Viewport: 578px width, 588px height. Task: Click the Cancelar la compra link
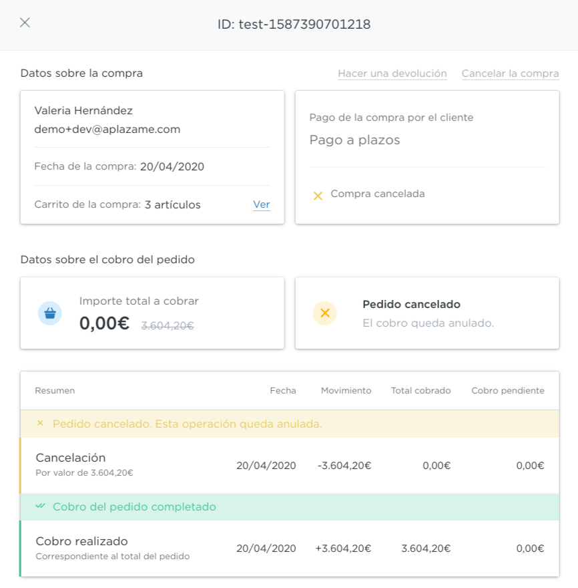510,73
